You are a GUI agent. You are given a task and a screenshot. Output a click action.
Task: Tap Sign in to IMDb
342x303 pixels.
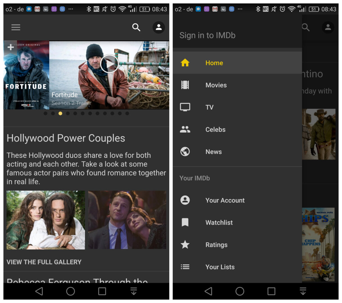[208, 35]
